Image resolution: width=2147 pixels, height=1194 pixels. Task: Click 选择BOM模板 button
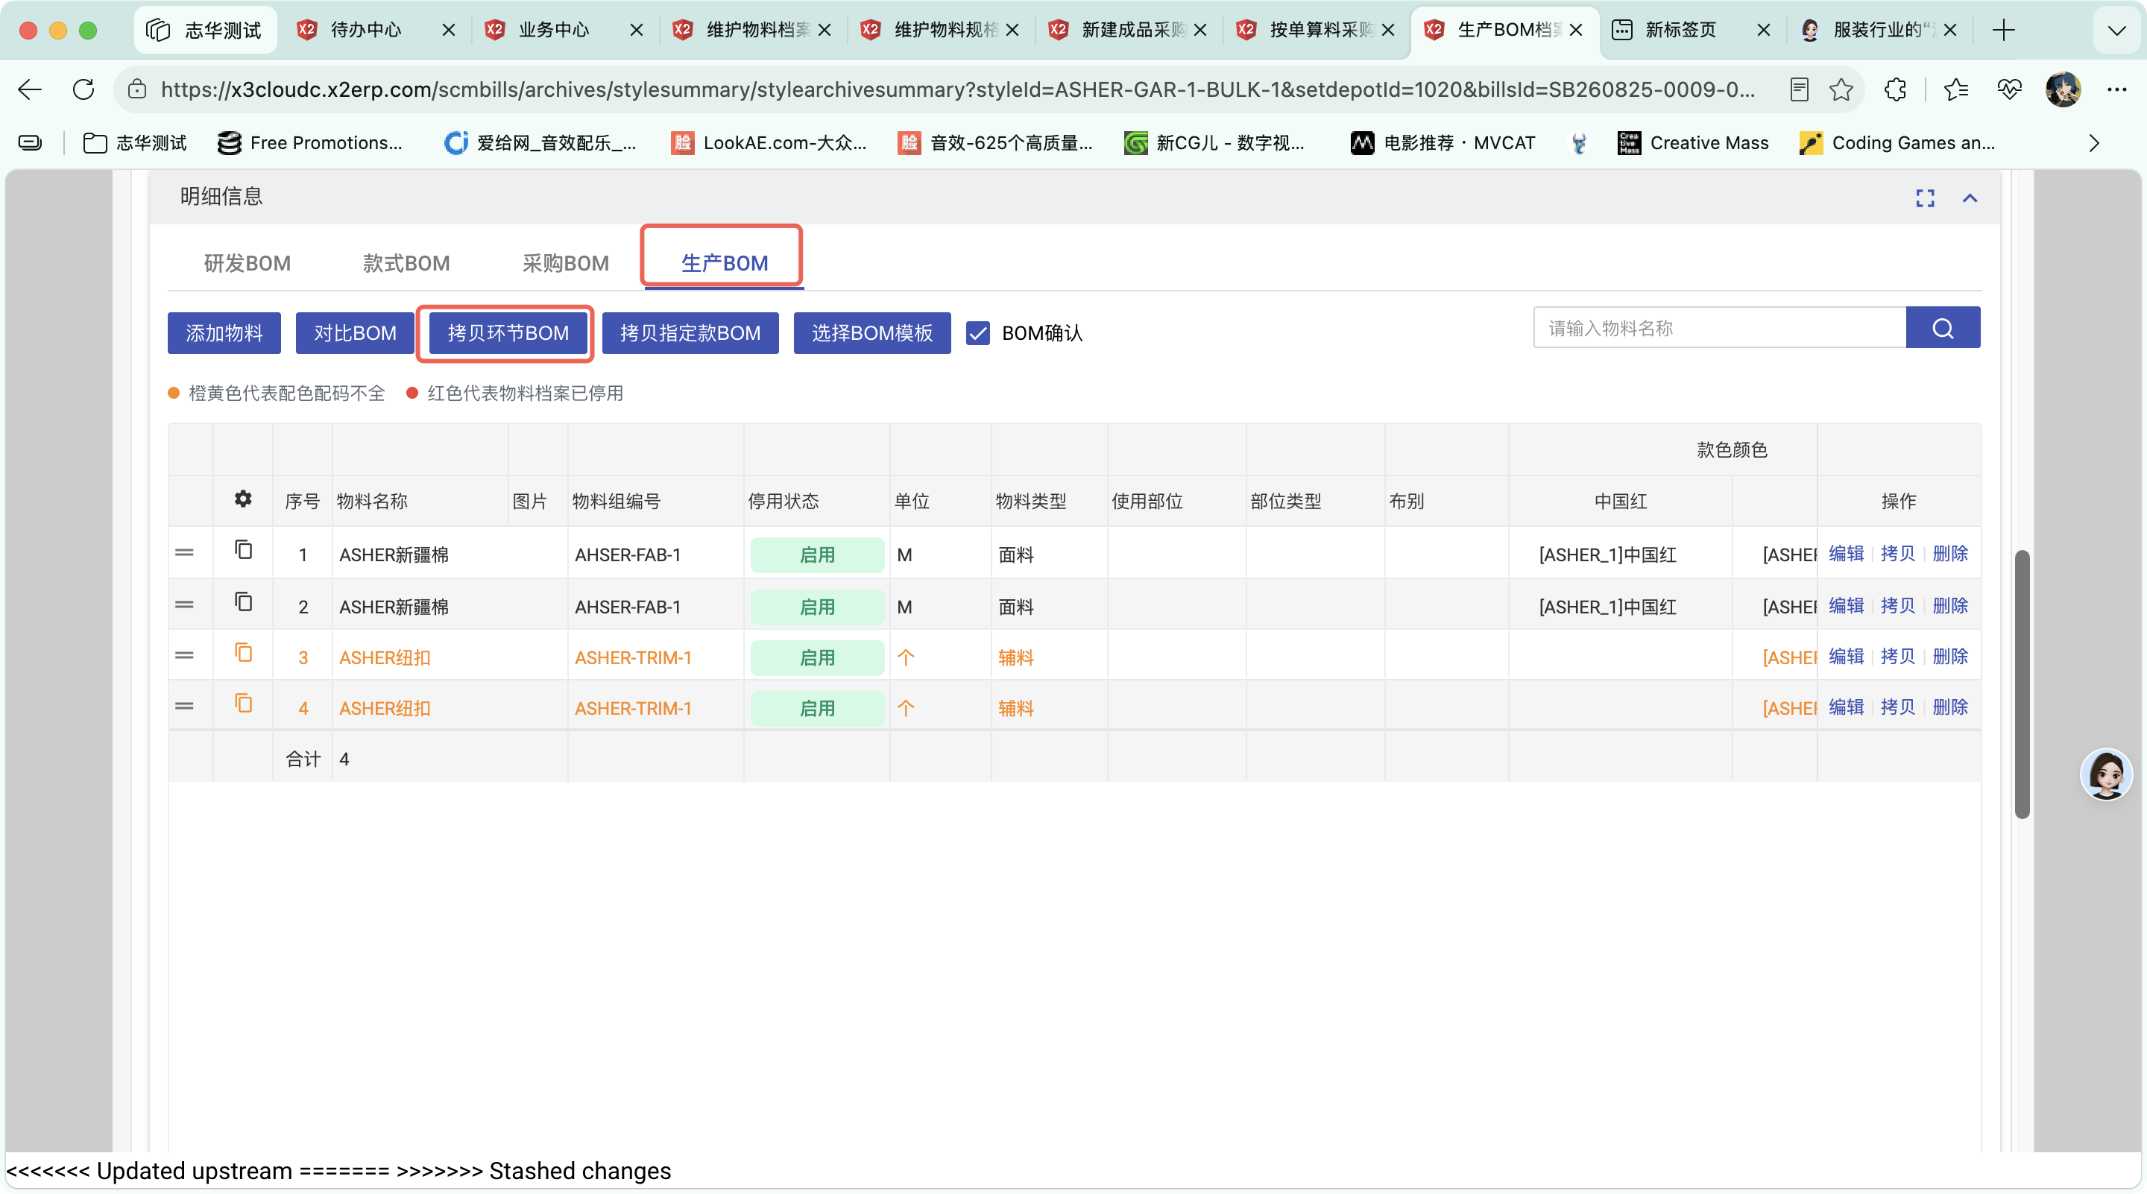pyautogui.click(x=871, y=333)
